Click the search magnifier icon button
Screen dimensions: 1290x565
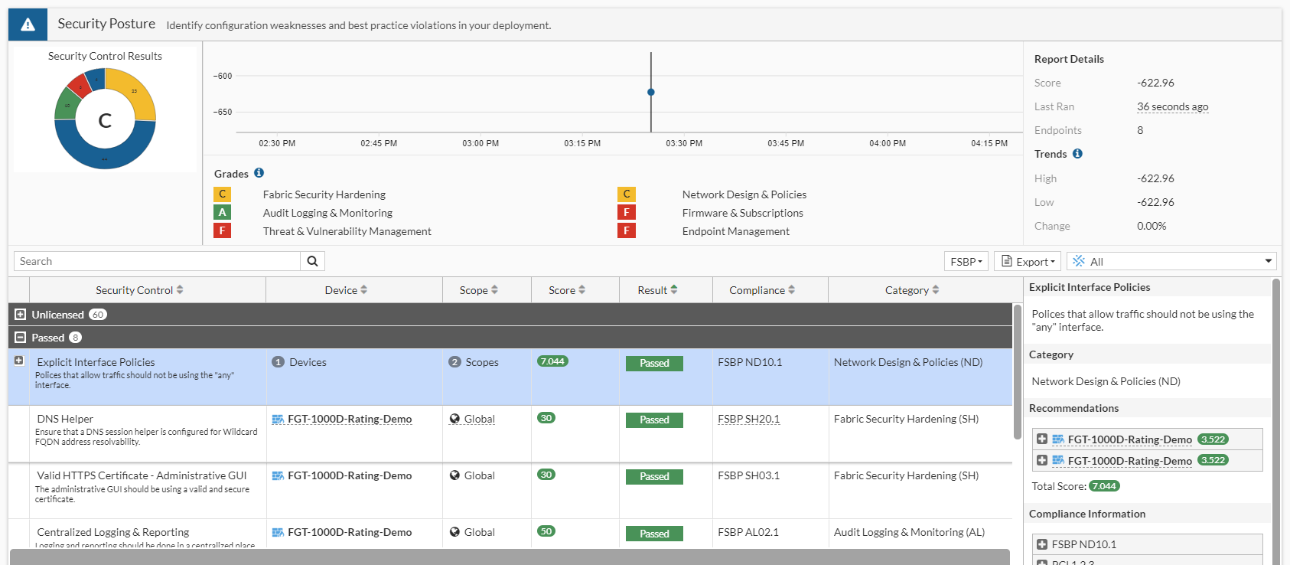[x=312, y=261]
